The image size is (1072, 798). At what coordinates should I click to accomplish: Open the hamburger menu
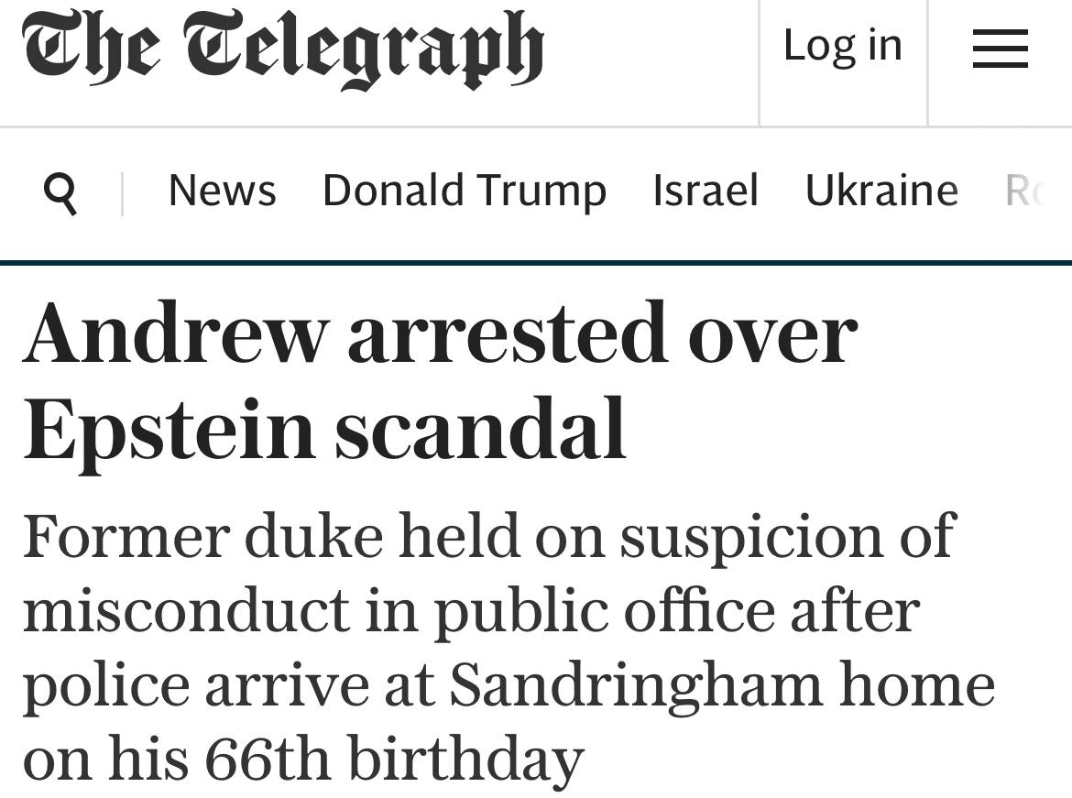[1000, 49]
